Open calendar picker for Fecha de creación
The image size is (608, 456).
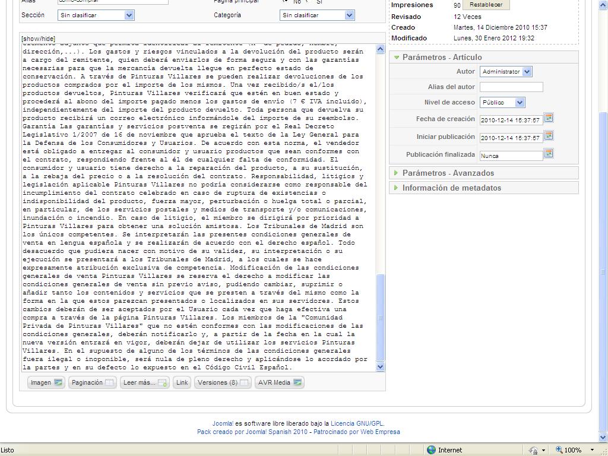click(548, 118)
